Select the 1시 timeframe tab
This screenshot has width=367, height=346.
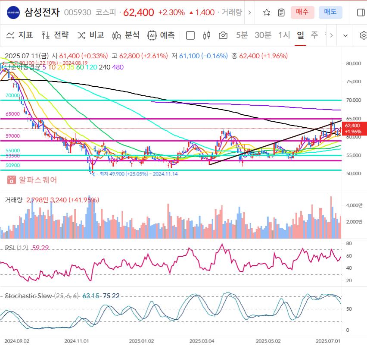point(284,35)
